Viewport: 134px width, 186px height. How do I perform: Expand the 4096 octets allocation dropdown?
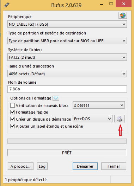[x=67, y=74]
